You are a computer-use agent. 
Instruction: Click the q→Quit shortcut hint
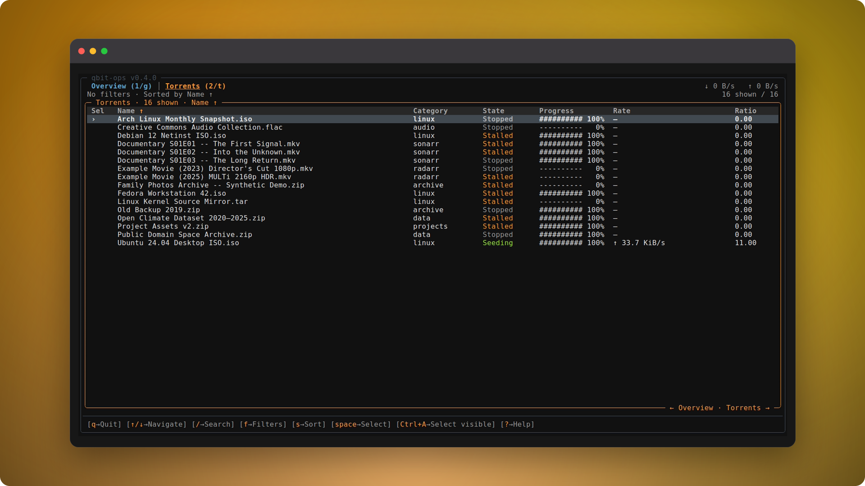coord(105,424)
